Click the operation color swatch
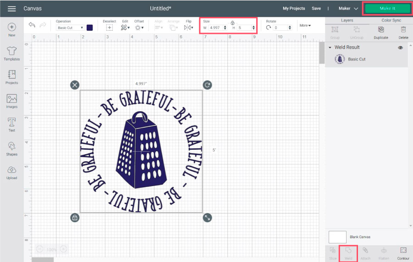This screenshot has height=262, width=413. (90, 28)
